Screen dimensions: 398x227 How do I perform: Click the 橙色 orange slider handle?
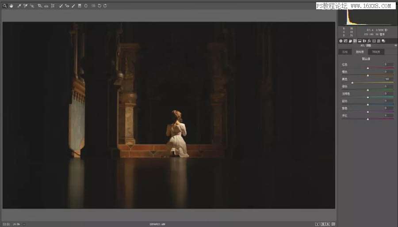coord(368,76)
